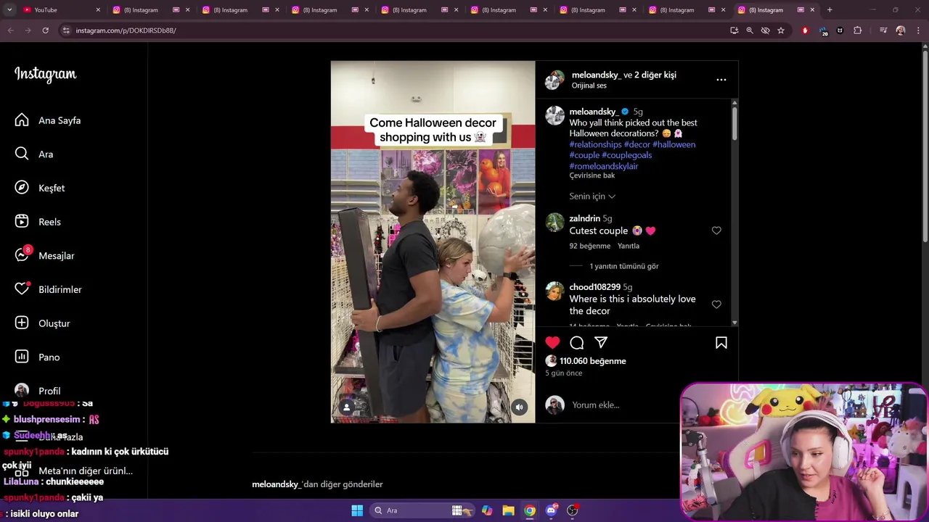Click Oluştur to create a post
The height and width of the screenshot is (522, 929).
(x=43, y=323)
